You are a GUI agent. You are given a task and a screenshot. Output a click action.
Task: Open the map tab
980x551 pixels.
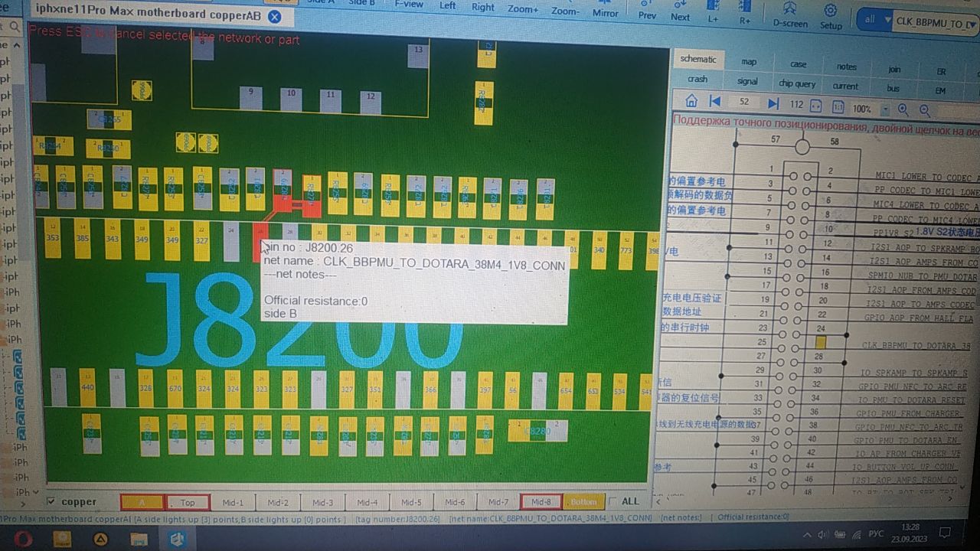pos(749,62)
